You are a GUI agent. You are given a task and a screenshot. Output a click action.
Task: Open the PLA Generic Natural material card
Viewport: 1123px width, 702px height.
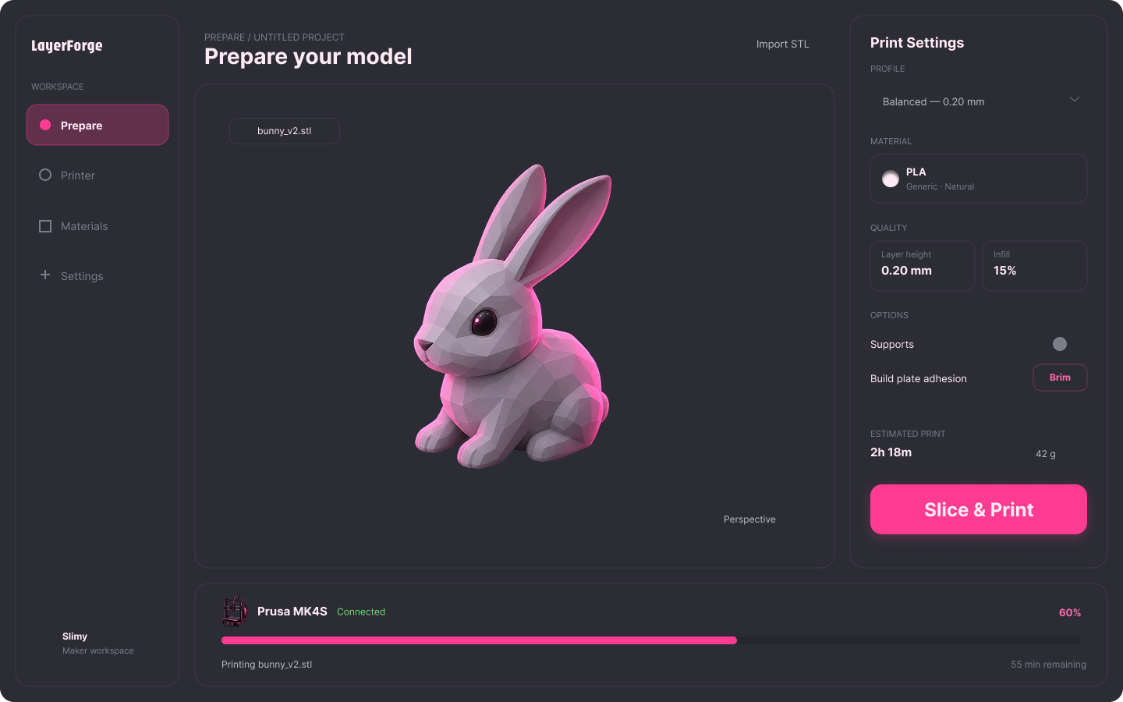coord(979,179)
